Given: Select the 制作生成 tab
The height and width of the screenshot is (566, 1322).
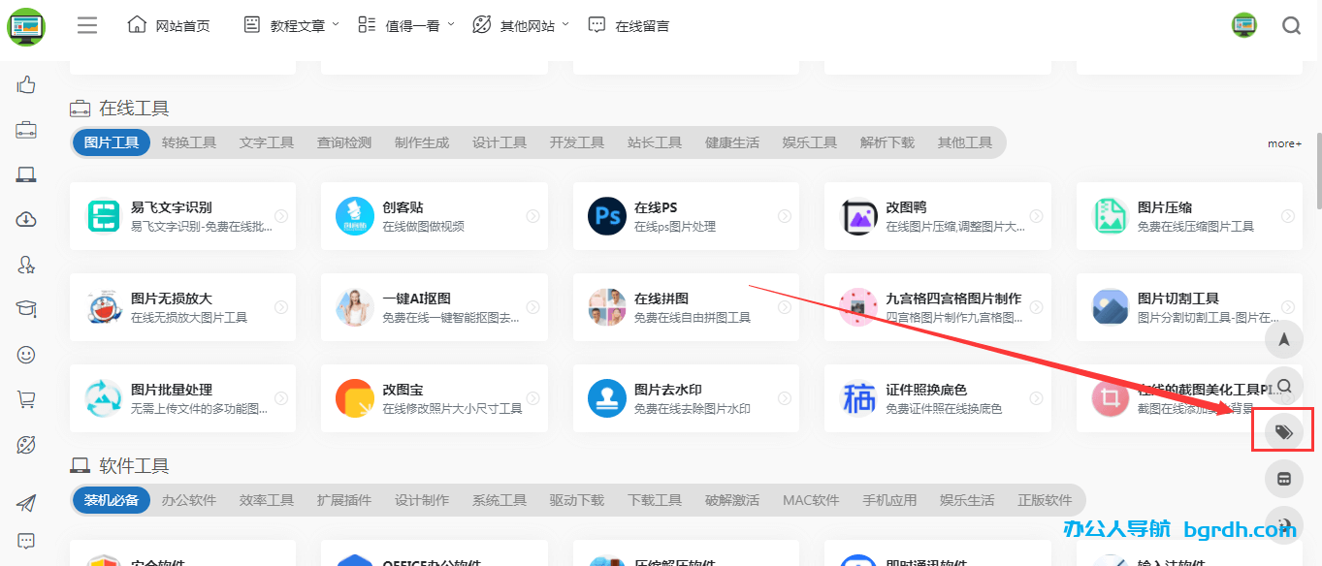Looking at the screenshot, I should pyautogui.click(x=422, y=142).
